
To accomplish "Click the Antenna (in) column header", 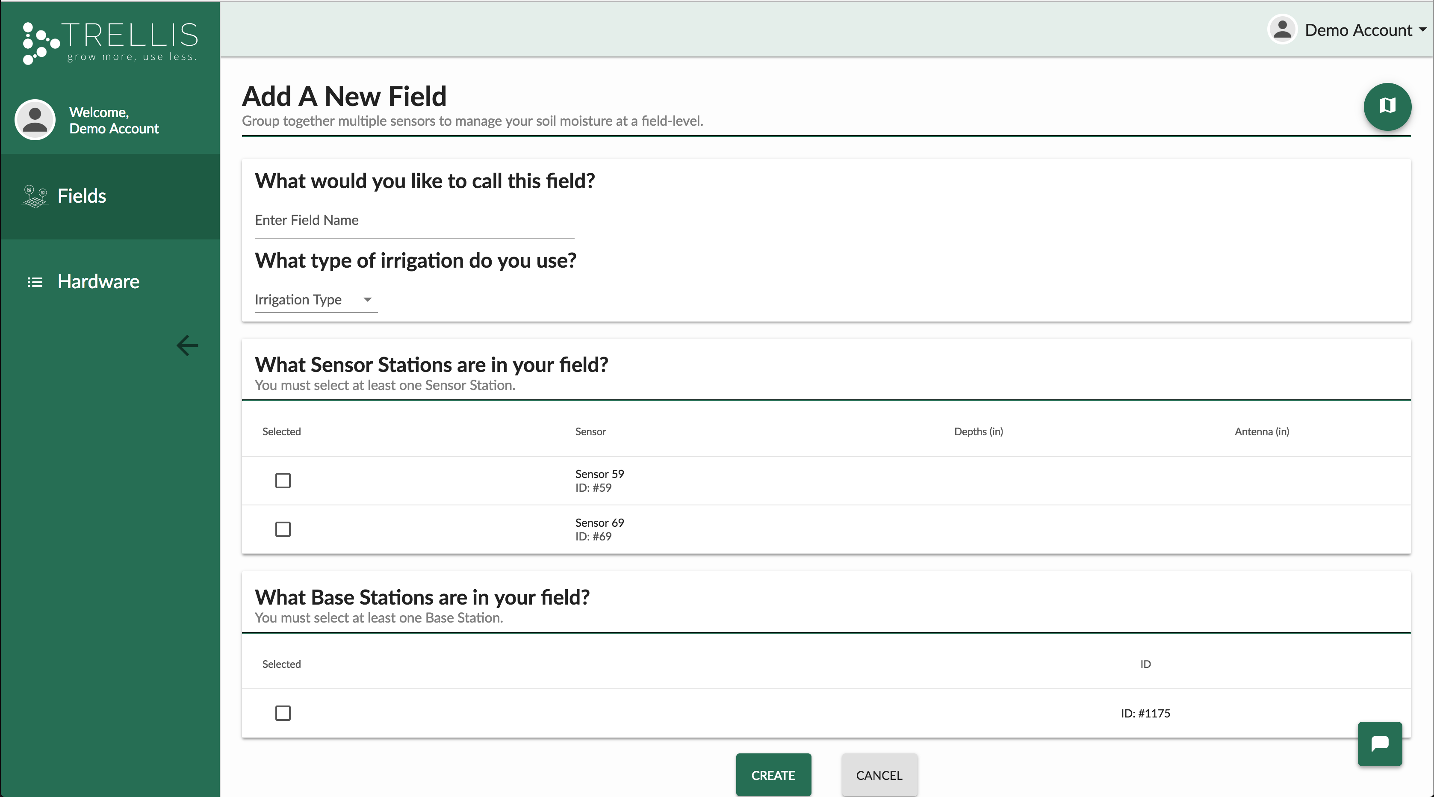I will 1261,432.
